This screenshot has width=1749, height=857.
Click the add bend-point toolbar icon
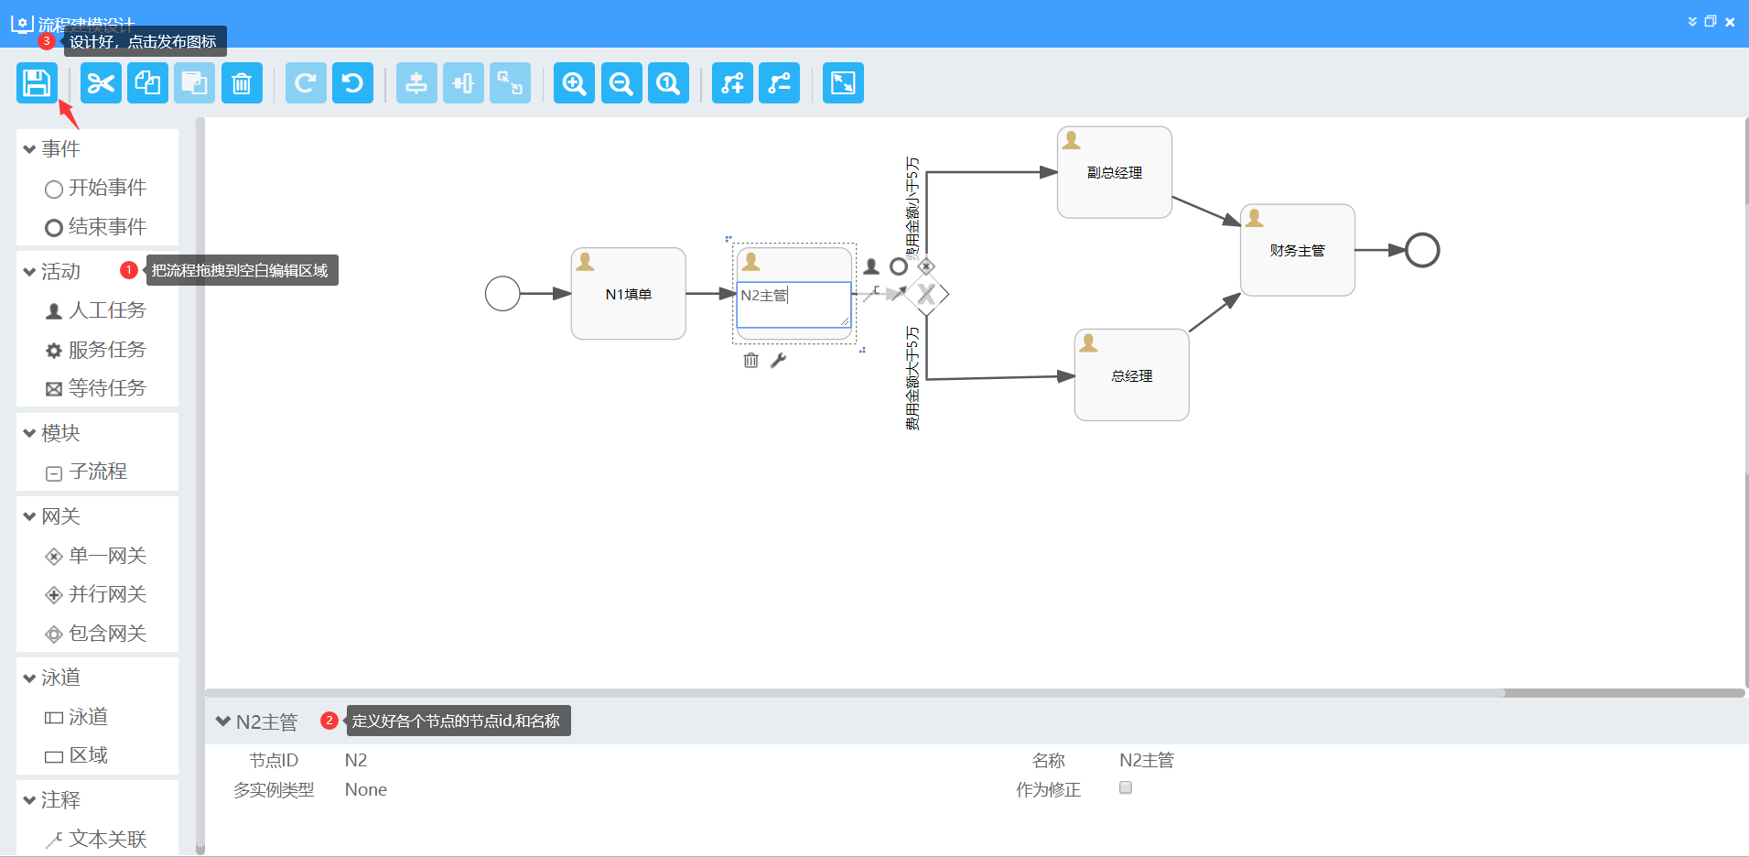[x=732, y=83]
